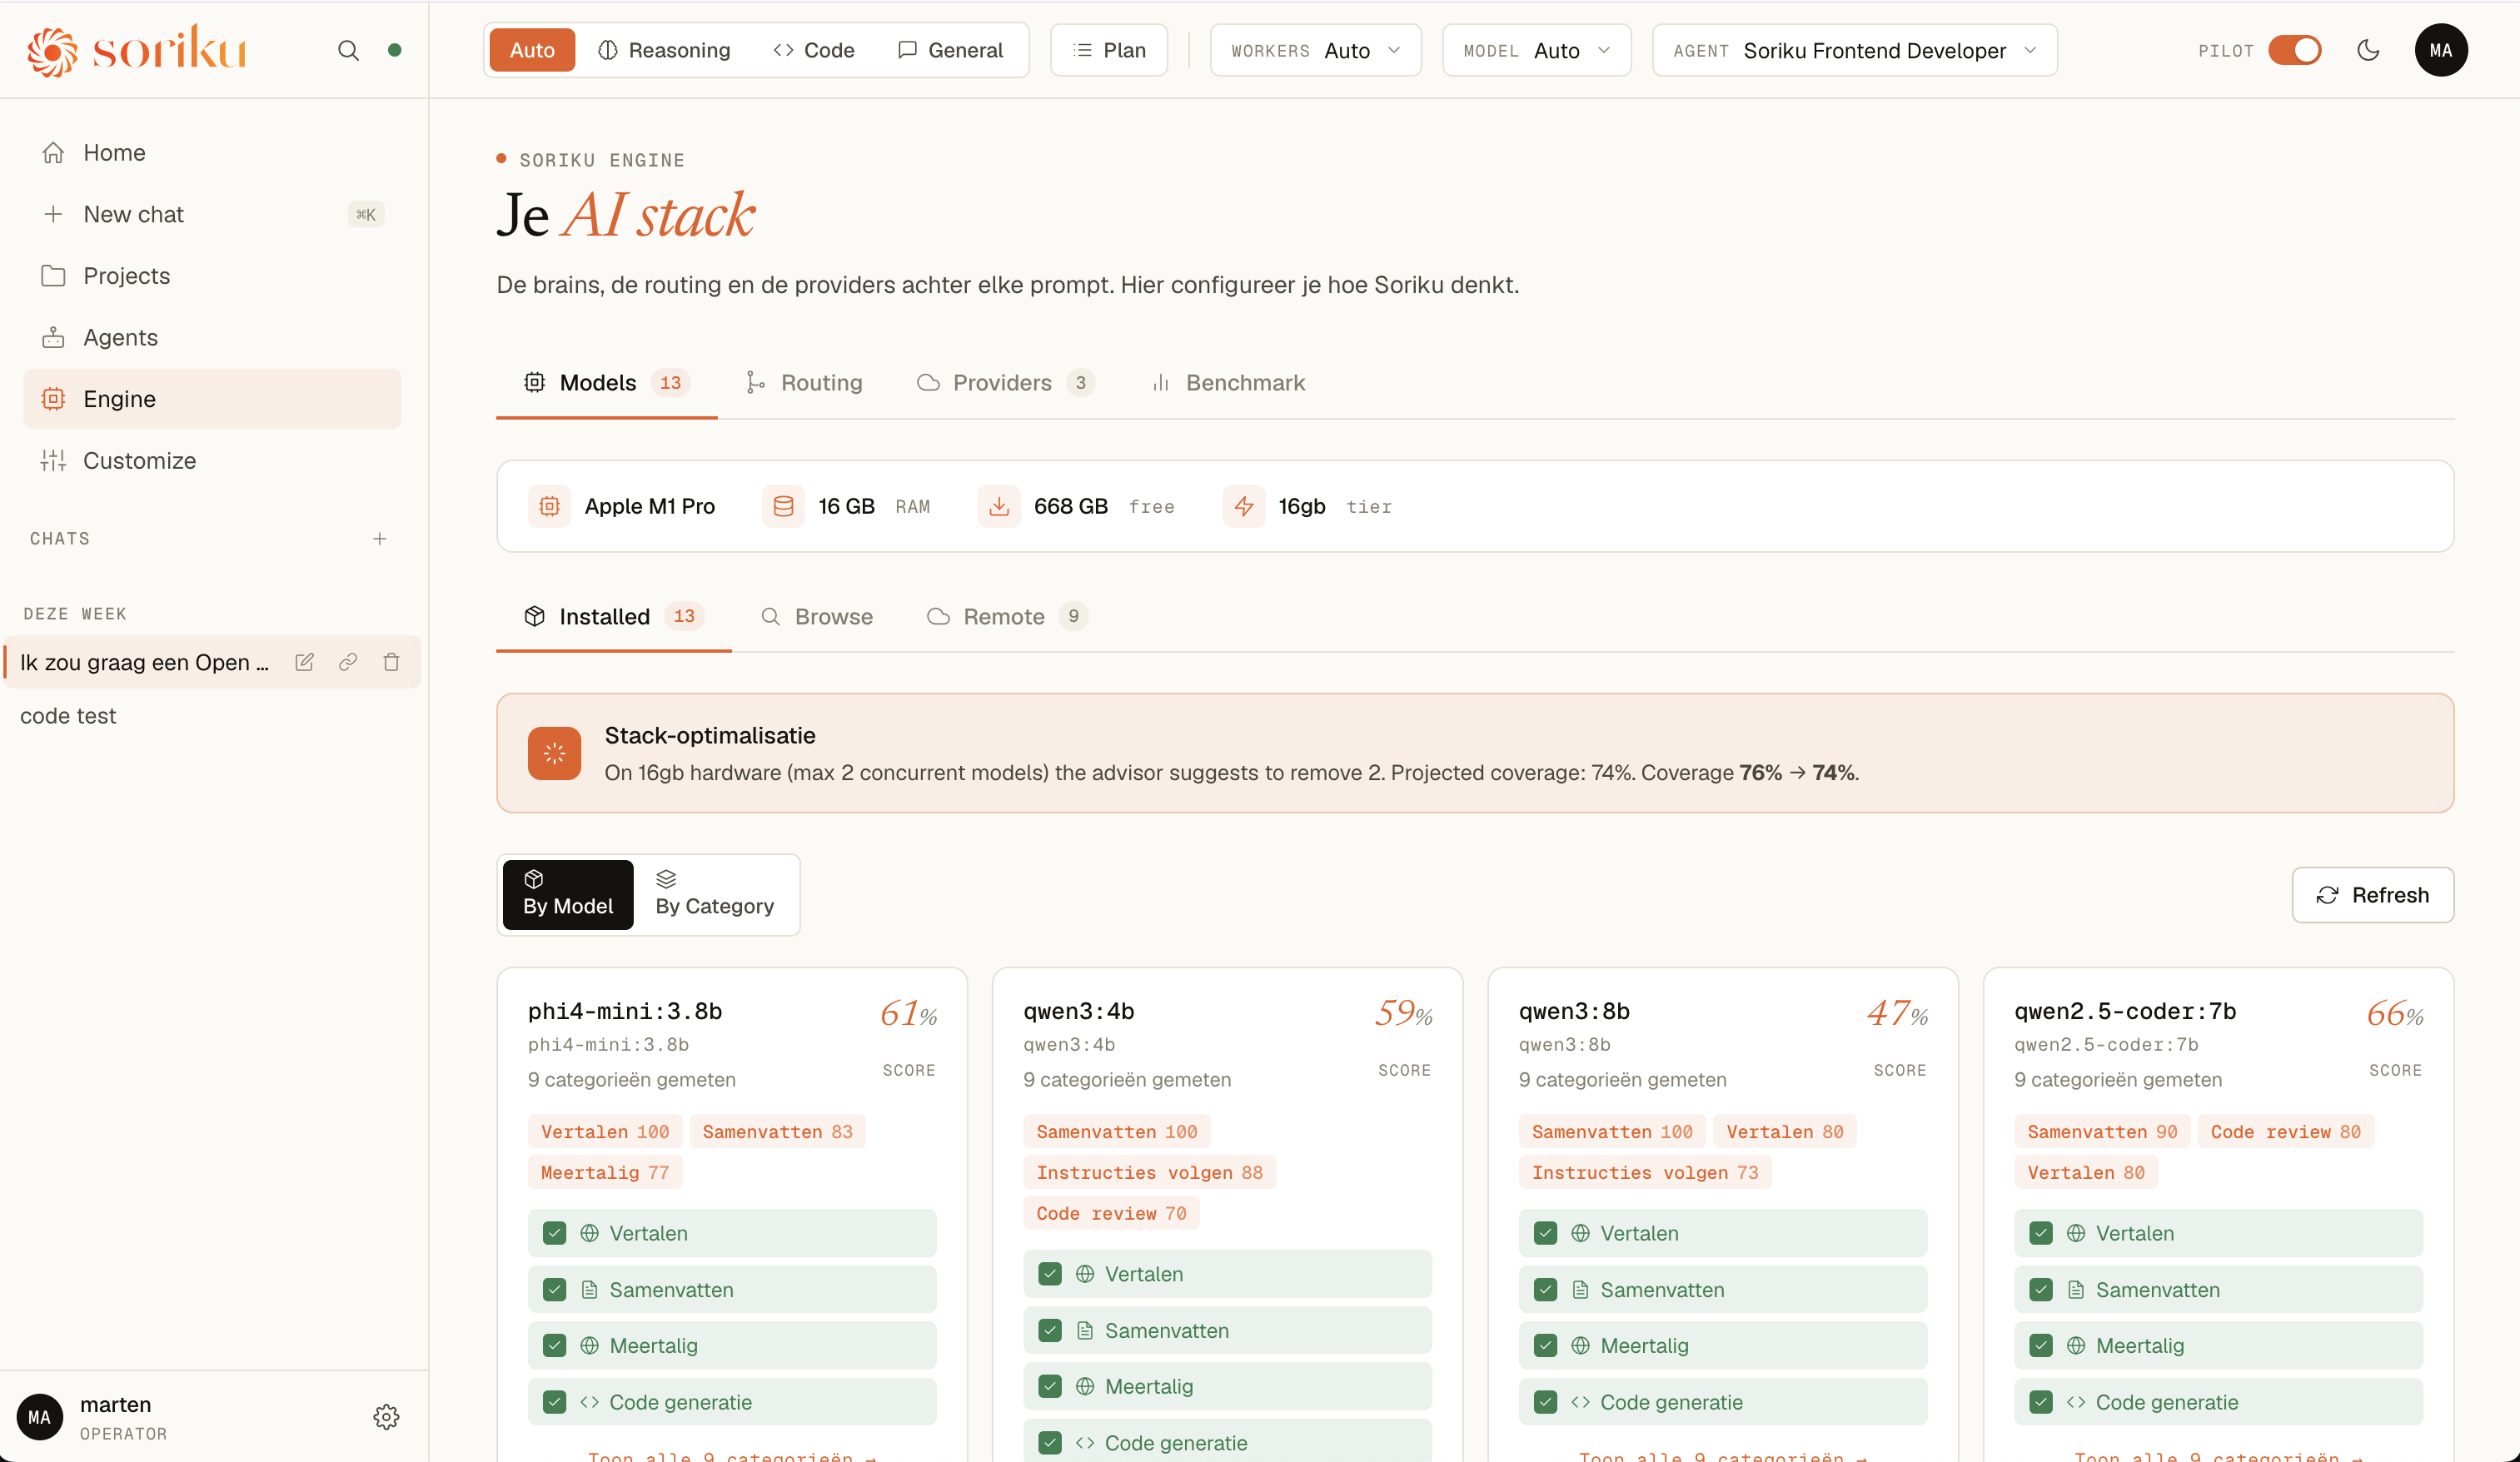Copy link of 'Ik zou graag een Open' chat
Viewport: 2520px width, 1462px height.
[348, 662]
